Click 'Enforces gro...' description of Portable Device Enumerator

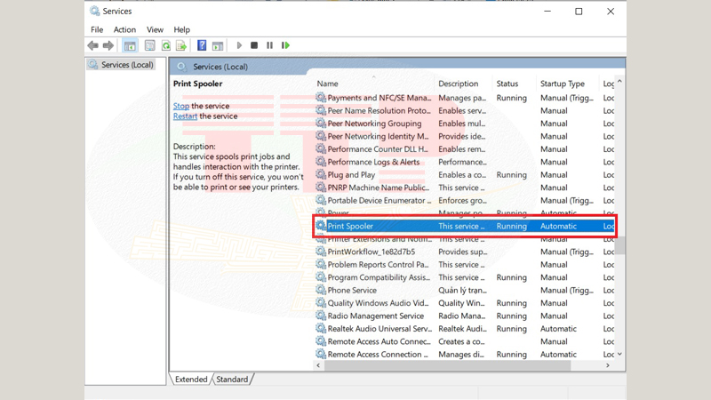click(x=462, y=200)
